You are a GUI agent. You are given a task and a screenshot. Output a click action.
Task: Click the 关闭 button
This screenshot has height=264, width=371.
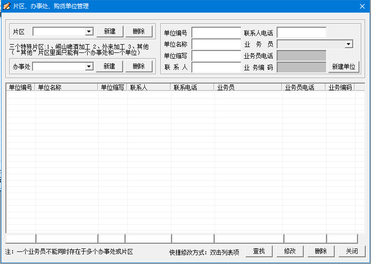(x=352, y=251)
